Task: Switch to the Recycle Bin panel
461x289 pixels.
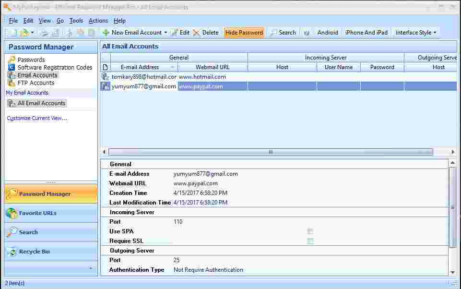Action: click(35, 251)
